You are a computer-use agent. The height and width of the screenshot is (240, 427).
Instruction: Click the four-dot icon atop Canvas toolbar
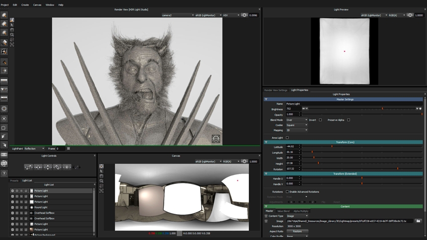(x=101, y=166)
